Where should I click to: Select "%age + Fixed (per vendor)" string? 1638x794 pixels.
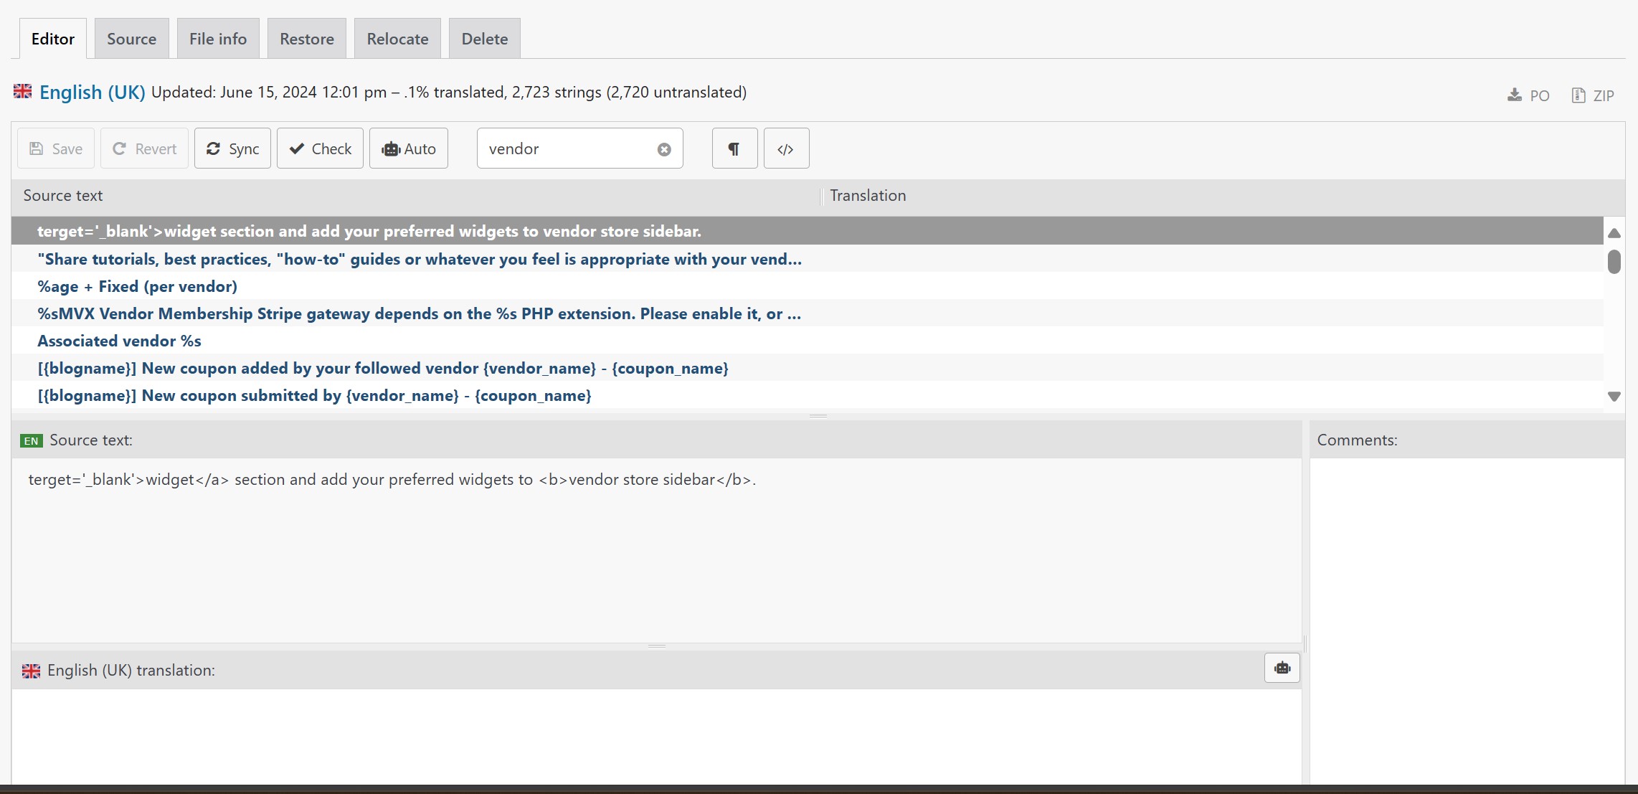(x=137, y=286)
